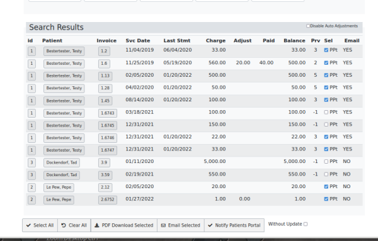Image resolution: width=378 pixels, height=241 pixels.
Task: Open invoice 1.6743 button
Action: click(x=108, y=113)
